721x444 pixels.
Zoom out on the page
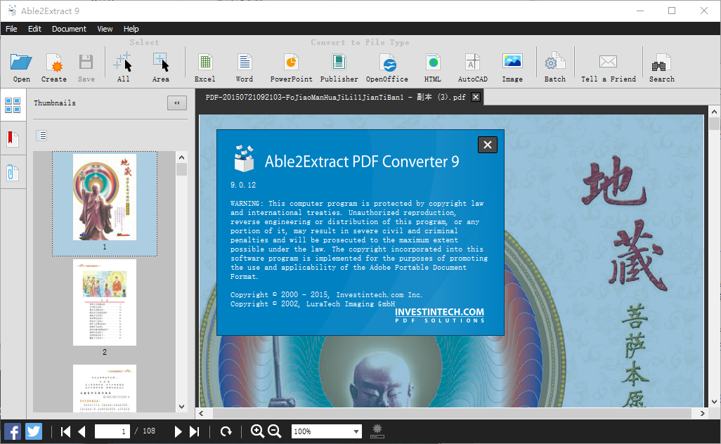(x=274, y=431)
